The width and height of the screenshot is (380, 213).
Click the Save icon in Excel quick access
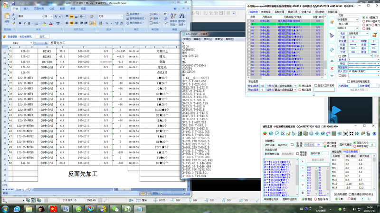(13, 3)
